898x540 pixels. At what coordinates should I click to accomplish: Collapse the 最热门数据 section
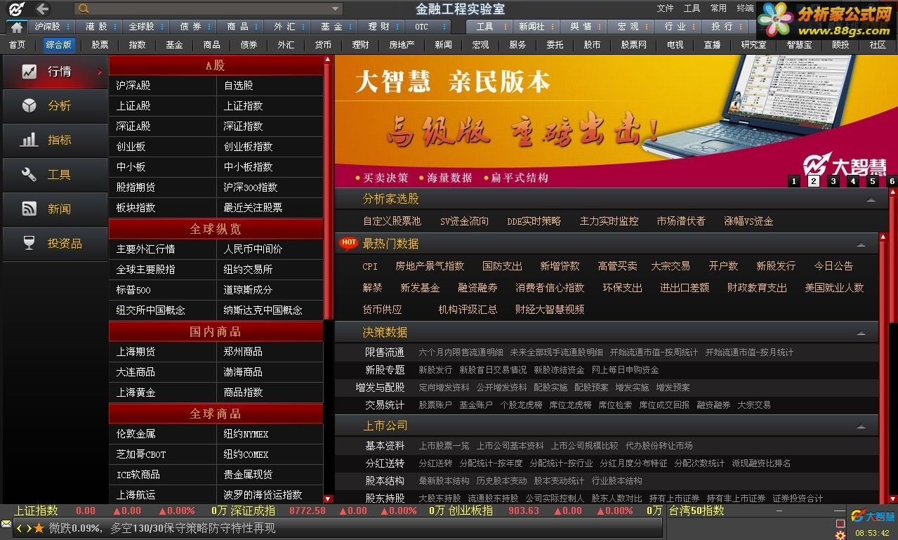[x=861, y=244]
